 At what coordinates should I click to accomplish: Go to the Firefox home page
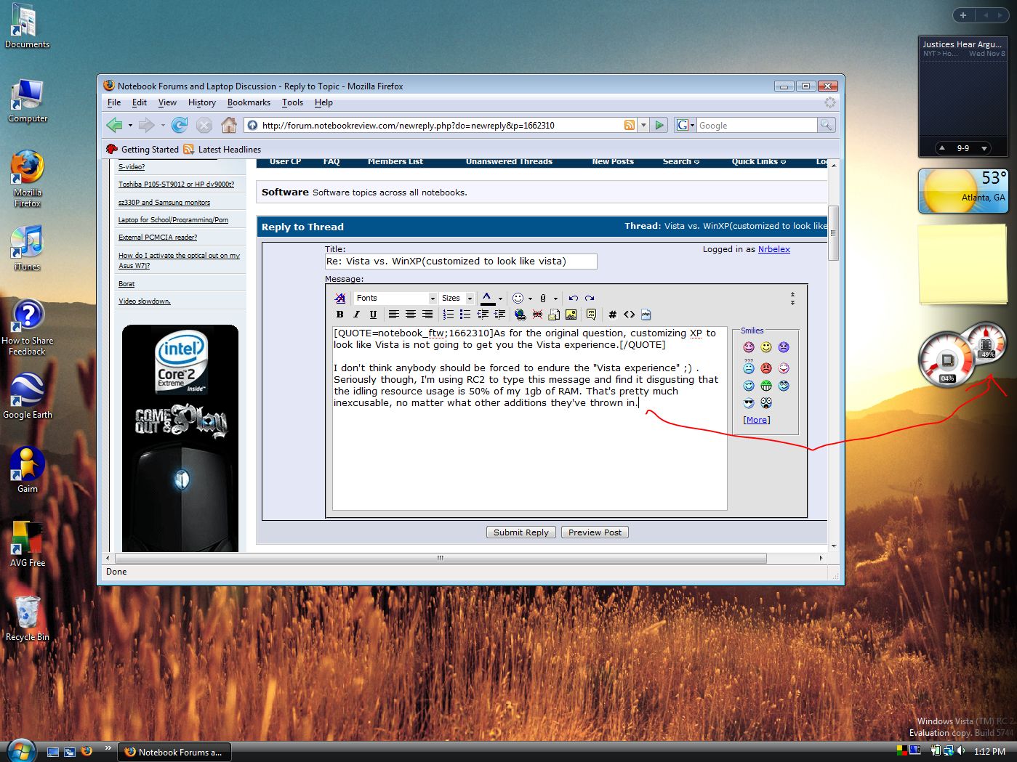(229, 125)
